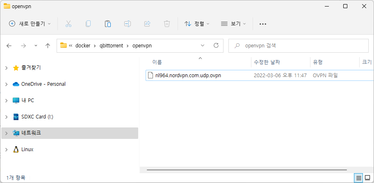374x183 pixels.
Task: Click the openvpn 검색 search box
Action: [x=299, y=46]
